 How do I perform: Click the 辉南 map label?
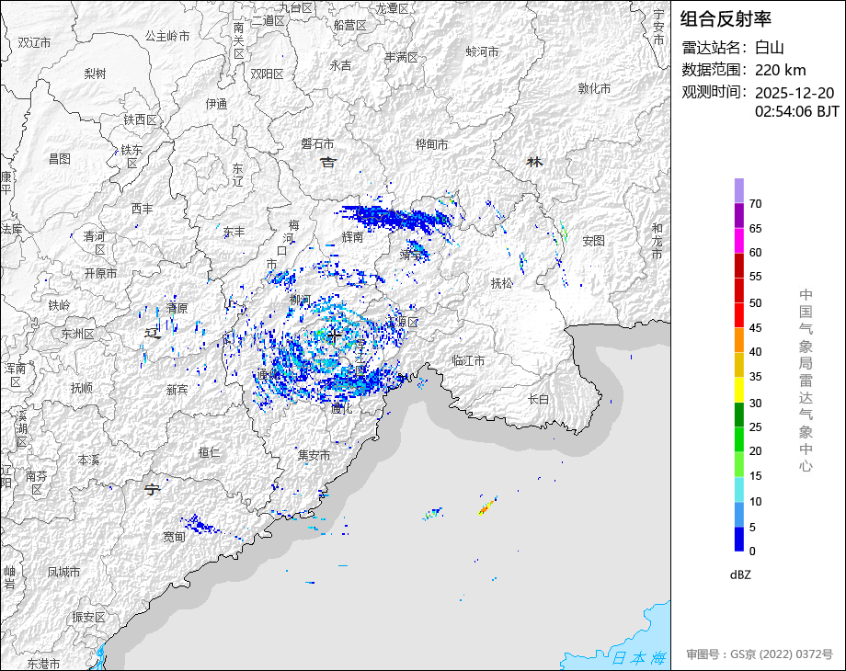coord(352,237)
